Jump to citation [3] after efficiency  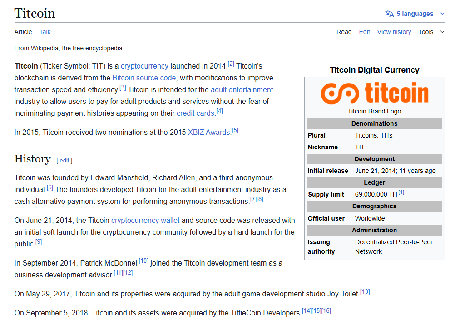123,88
